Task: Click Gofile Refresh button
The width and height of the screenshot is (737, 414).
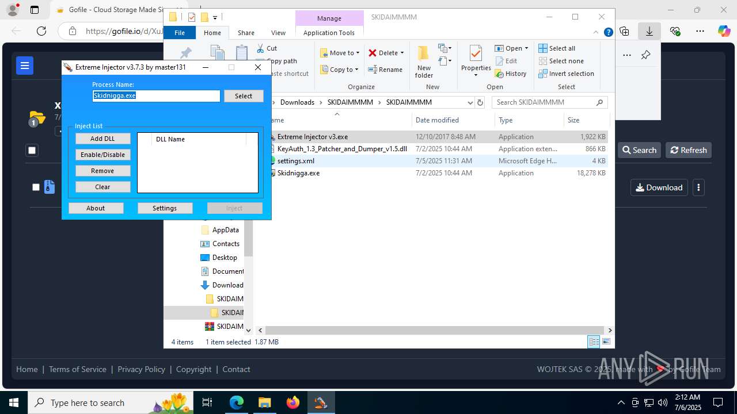Action: pos(689,150)
